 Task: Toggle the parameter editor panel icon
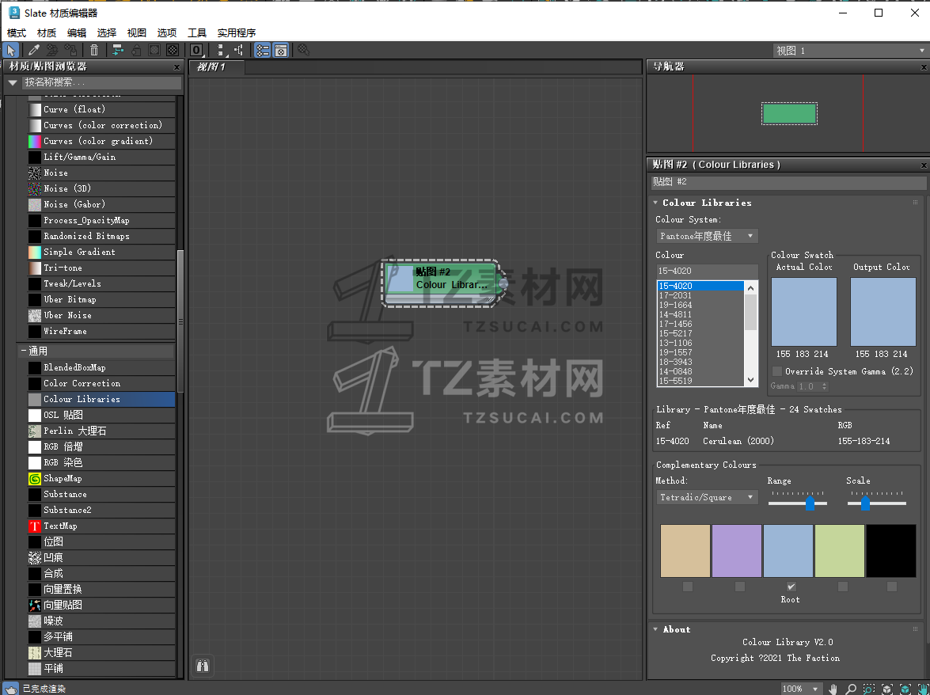point(281,50)
